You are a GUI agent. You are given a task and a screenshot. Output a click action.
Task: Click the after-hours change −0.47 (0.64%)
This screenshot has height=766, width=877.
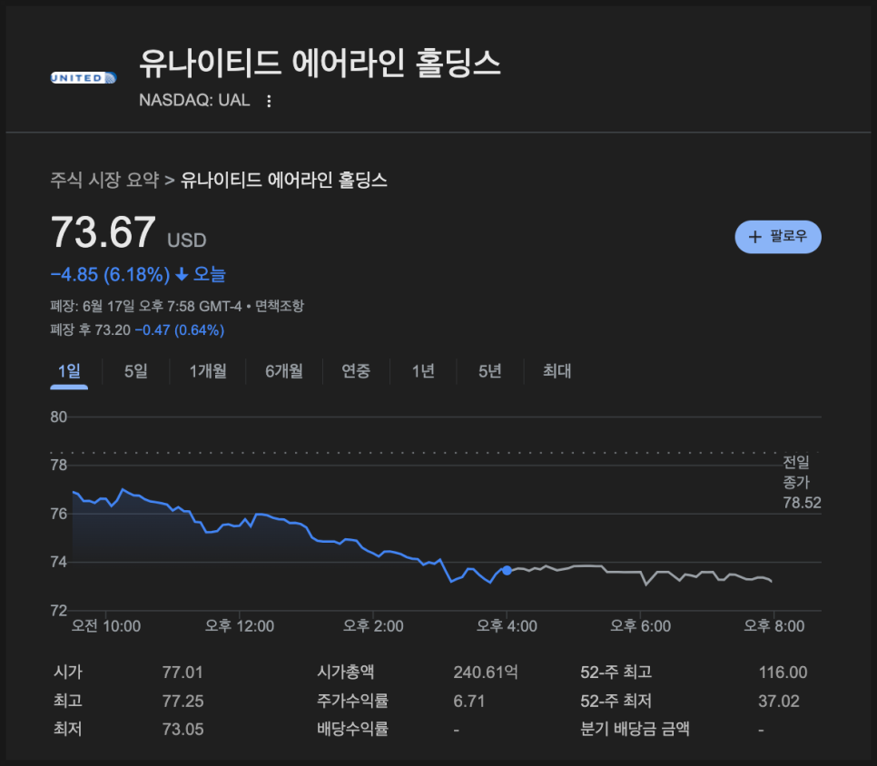[x=180, y=329]
